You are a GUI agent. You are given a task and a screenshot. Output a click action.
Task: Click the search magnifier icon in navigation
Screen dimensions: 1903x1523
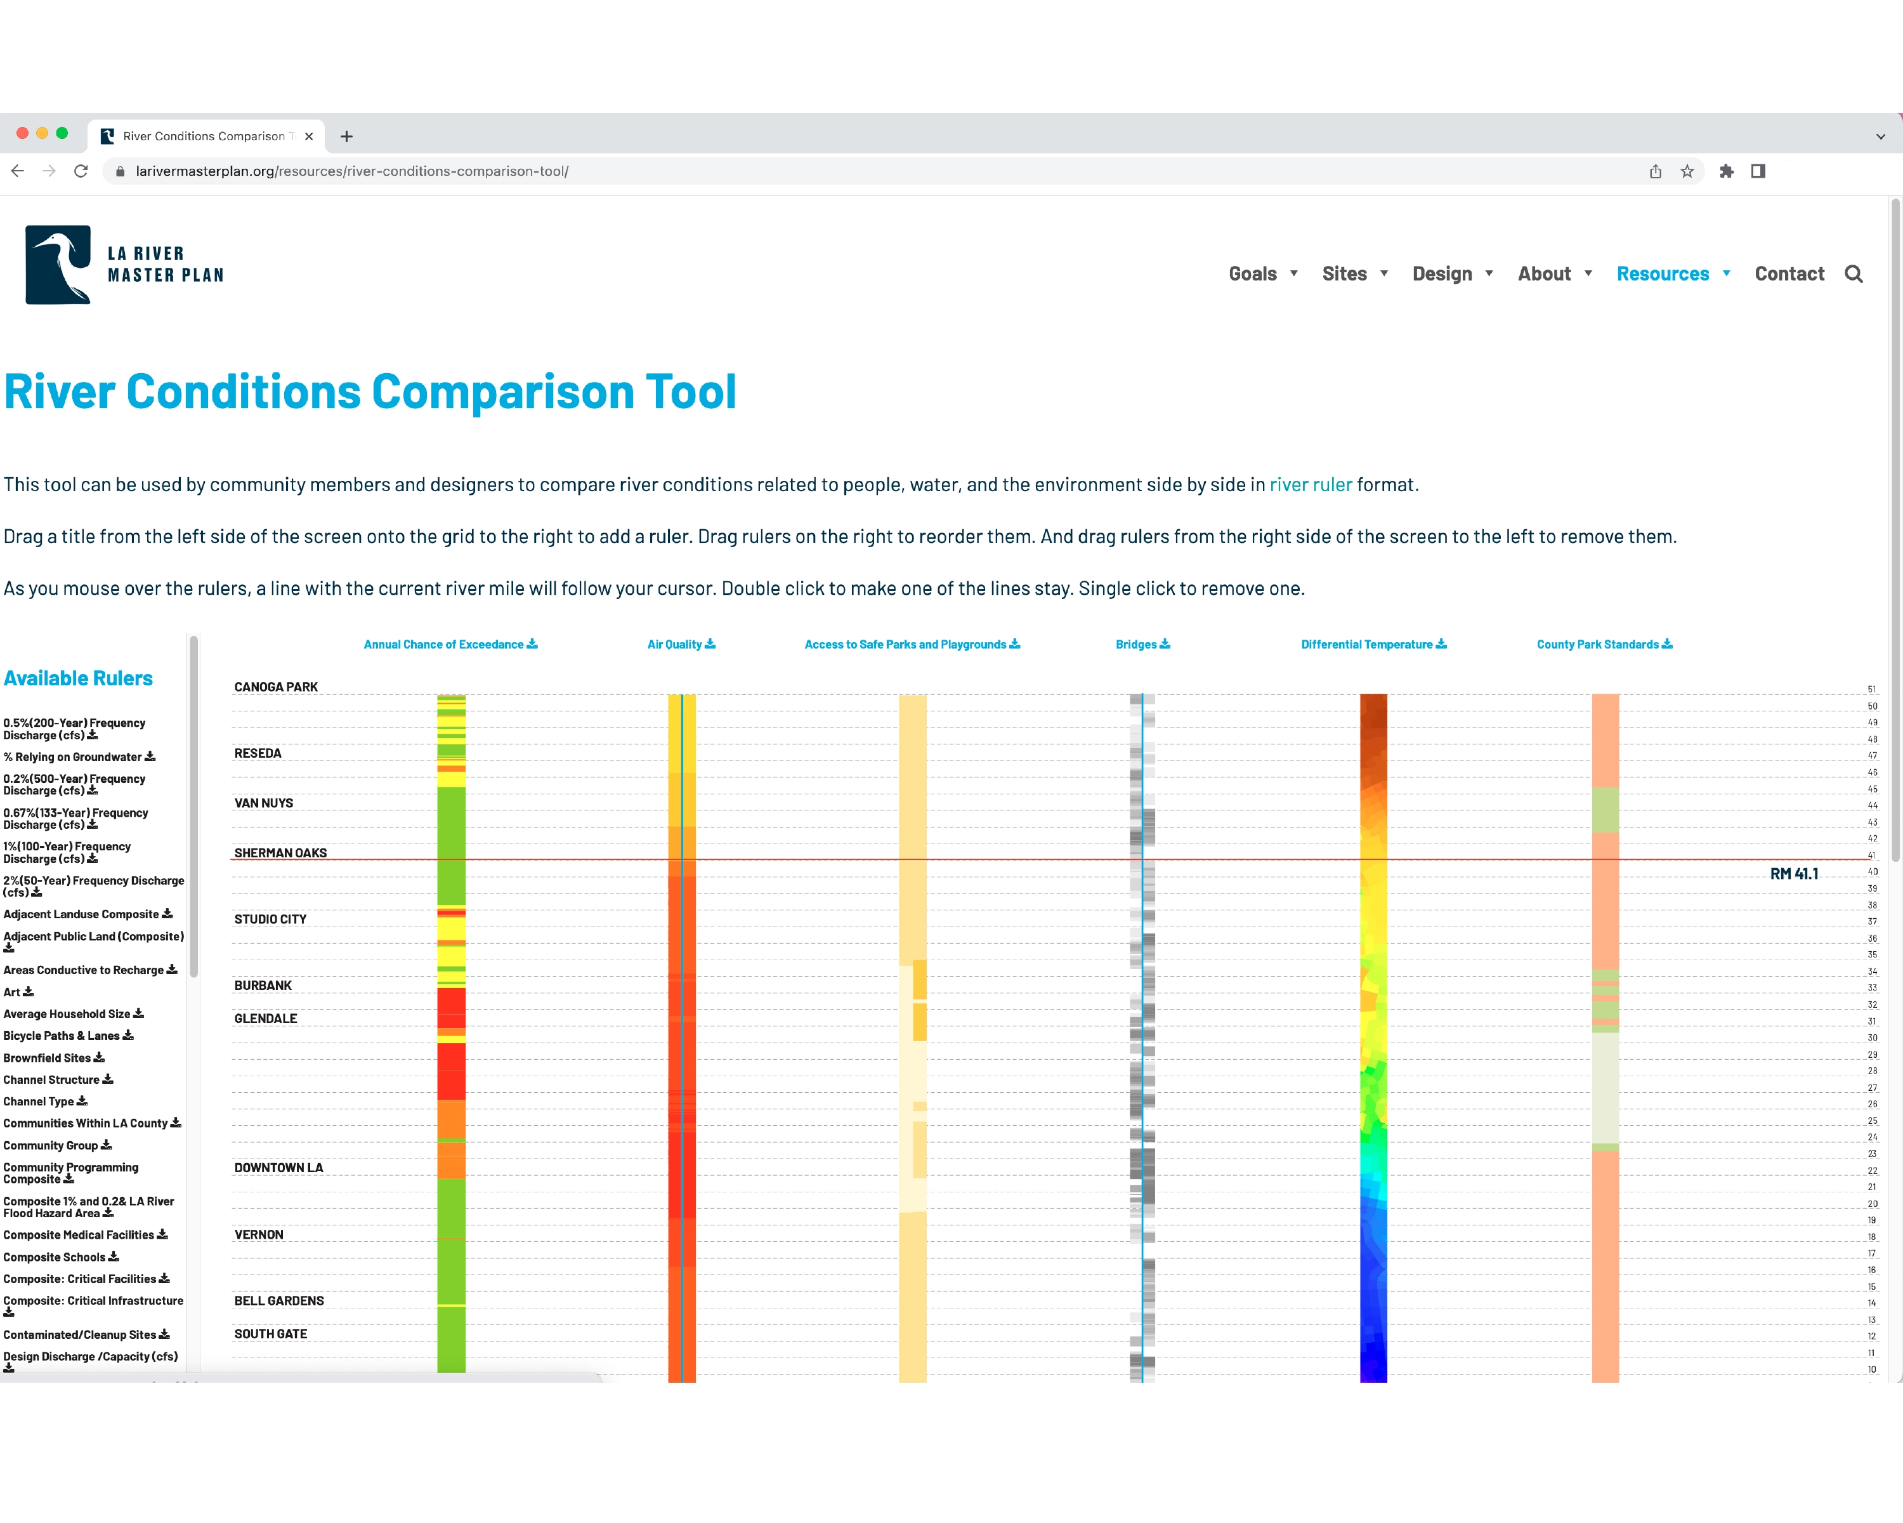pyautogui.click(x=1853, y=274)
